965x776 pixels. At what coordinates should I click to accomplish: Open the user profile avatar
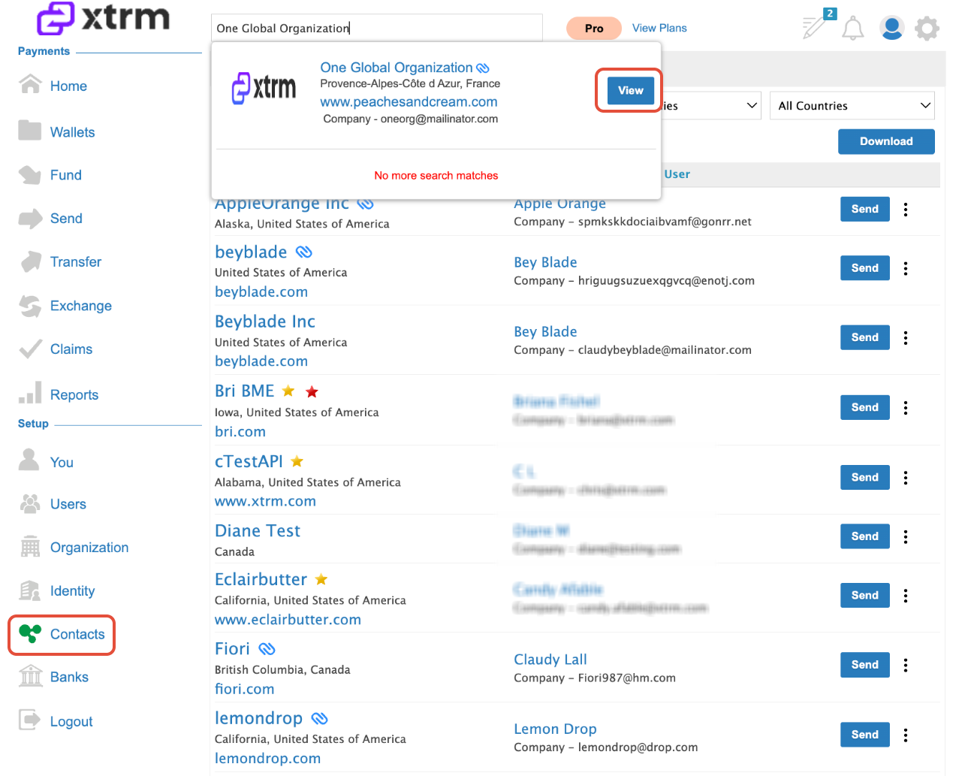(x=891, y=29)
